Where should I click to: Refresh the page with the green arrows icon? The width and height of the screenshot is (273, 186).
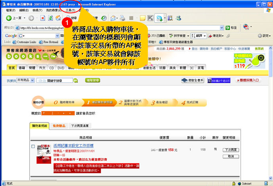point(50,18)
